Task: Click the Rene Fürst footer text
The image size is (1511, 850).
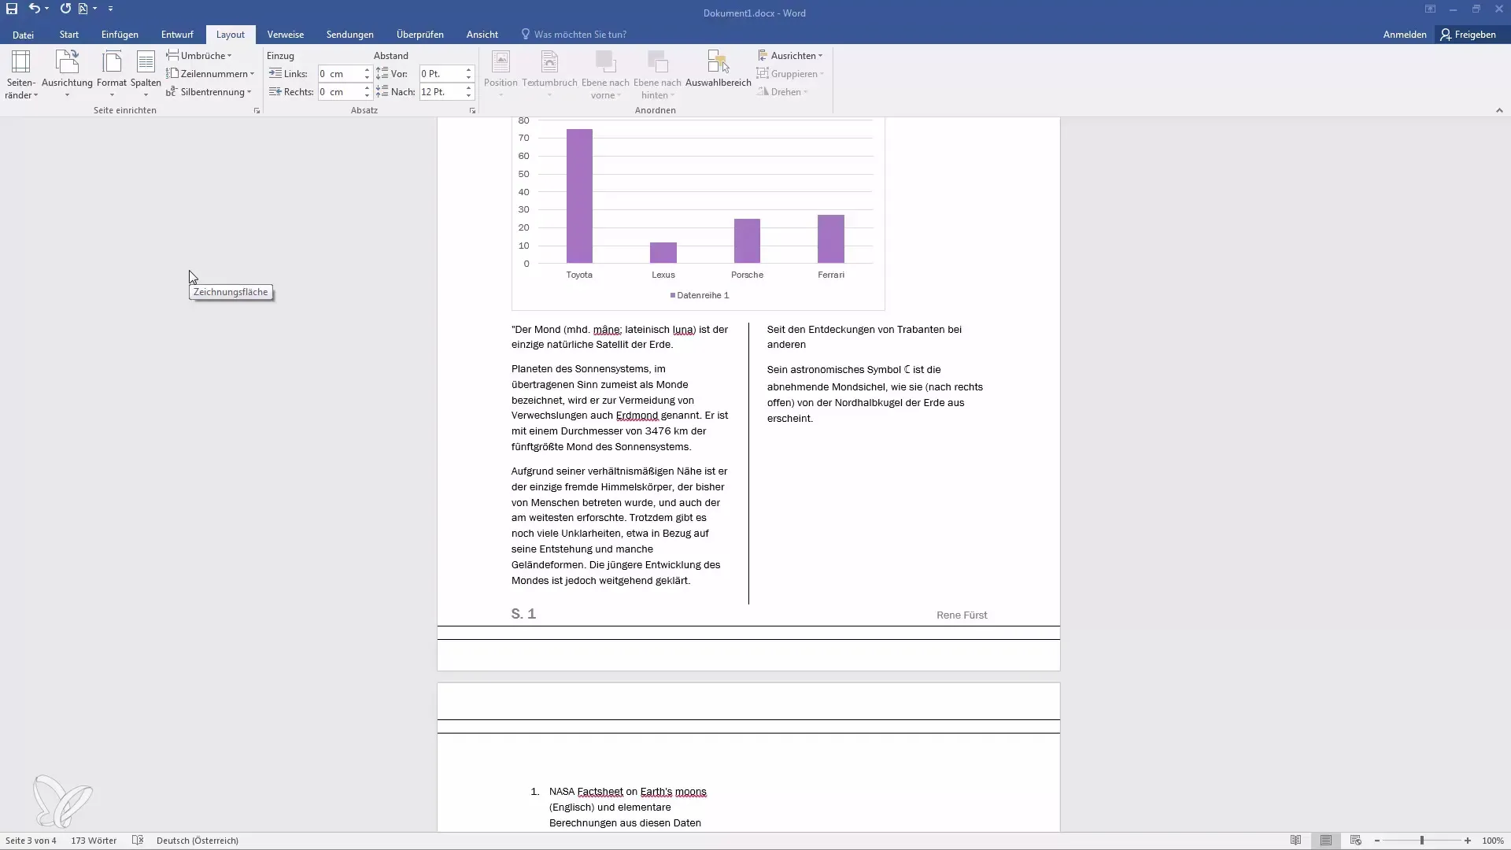Action: [962, 615]
